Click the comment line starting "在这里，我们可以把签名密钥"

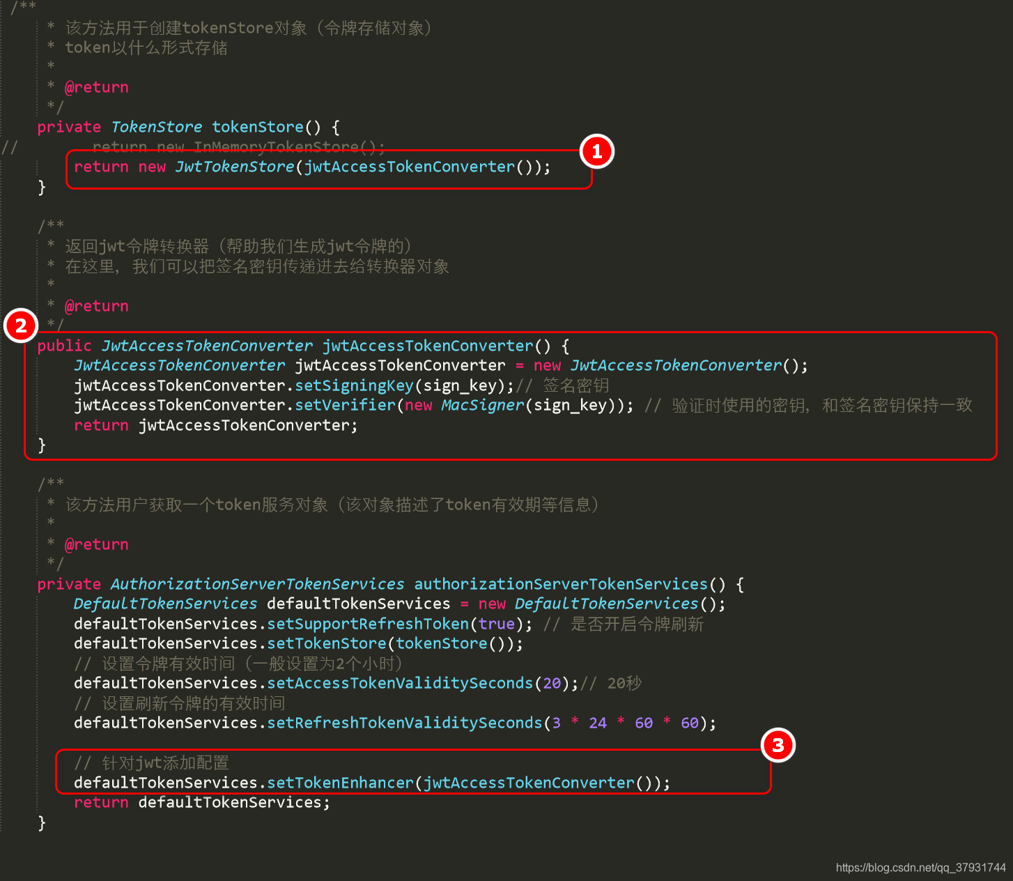(x=257, y=266)
